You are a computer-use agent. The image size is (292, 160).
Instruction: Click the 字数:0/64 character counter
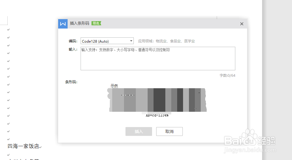coord(227,75)
